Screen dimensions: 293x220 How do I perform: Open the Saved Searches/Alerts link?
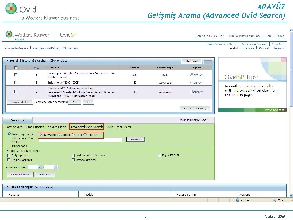point(221,44)
